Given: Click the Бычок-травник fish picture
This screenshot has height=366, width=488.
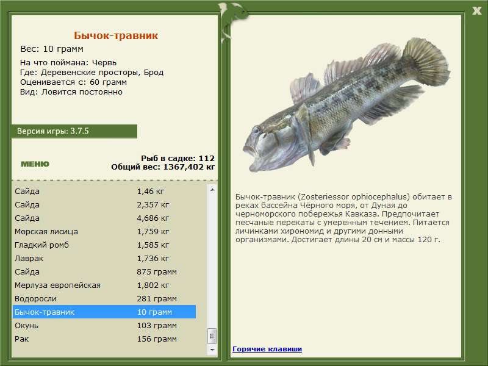Looking at the screenshot, I should click(346, 105).
